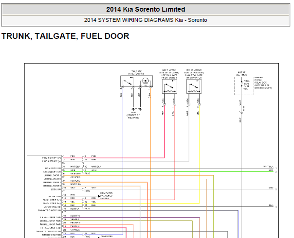Select the "PINCH STRIP 1(+)" pin label
294x238 pixels.
click(x=52, y=158)
